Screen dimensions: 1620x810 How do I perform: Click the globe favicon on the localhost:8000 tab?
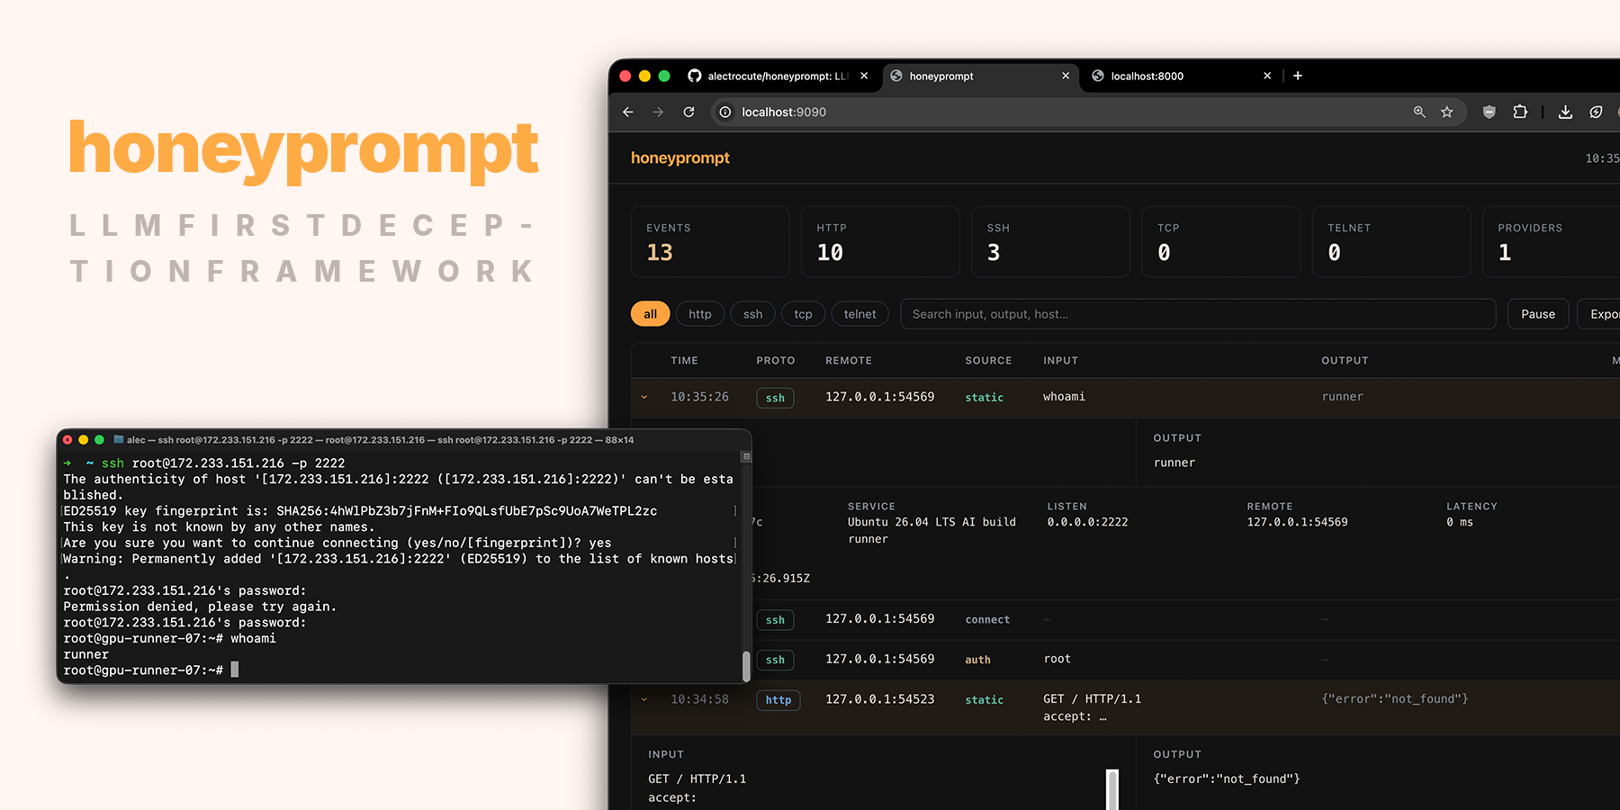(1098, 76)
